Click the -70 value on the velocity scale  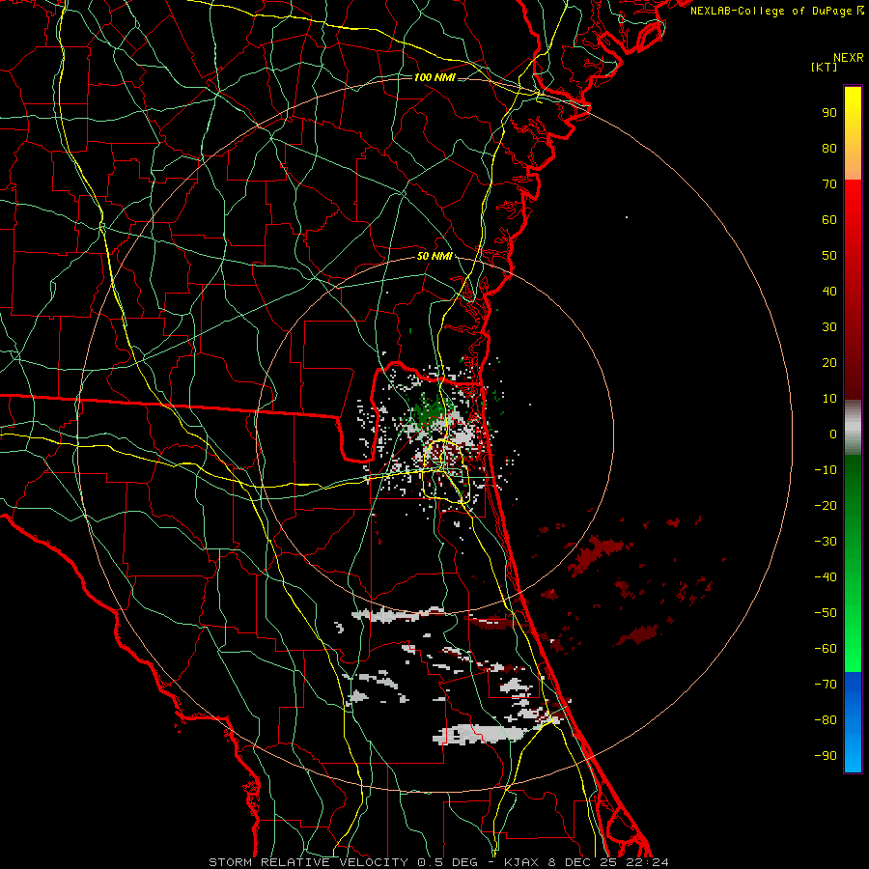(x=826, y=685)
